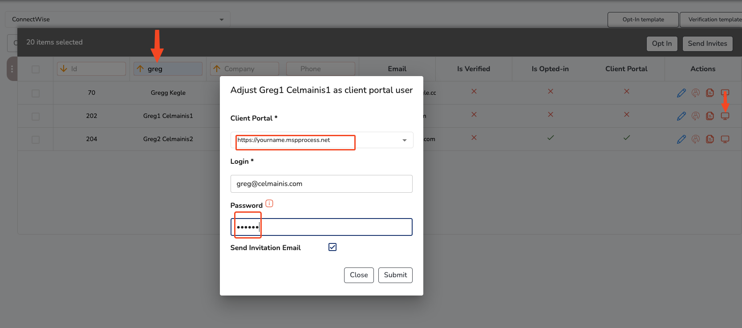Open the Verification template button
The height and width of the screenshot is (328, 742).
[711, 20]
